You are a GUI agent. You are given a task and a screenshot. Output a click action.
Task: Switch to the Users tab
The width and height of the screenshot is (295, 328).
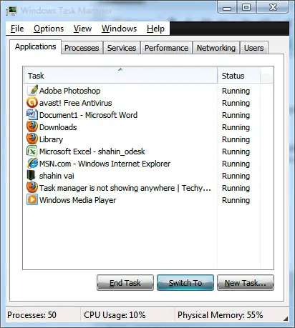(253, 48)
